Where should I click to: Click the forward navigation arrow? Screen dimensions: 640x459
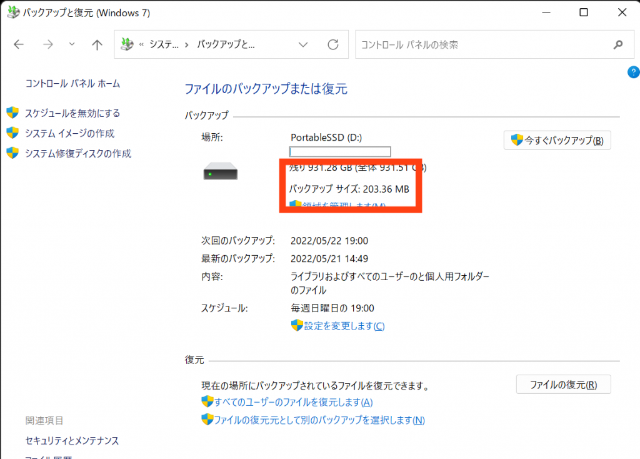pos(49,44)
